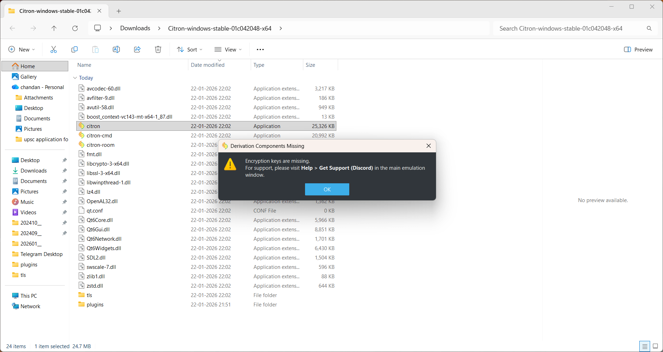Close the Citron-windows-stable tab
The height and width of the screenshot is (352, 663).
pyautogui.click(x=99, y=11)
